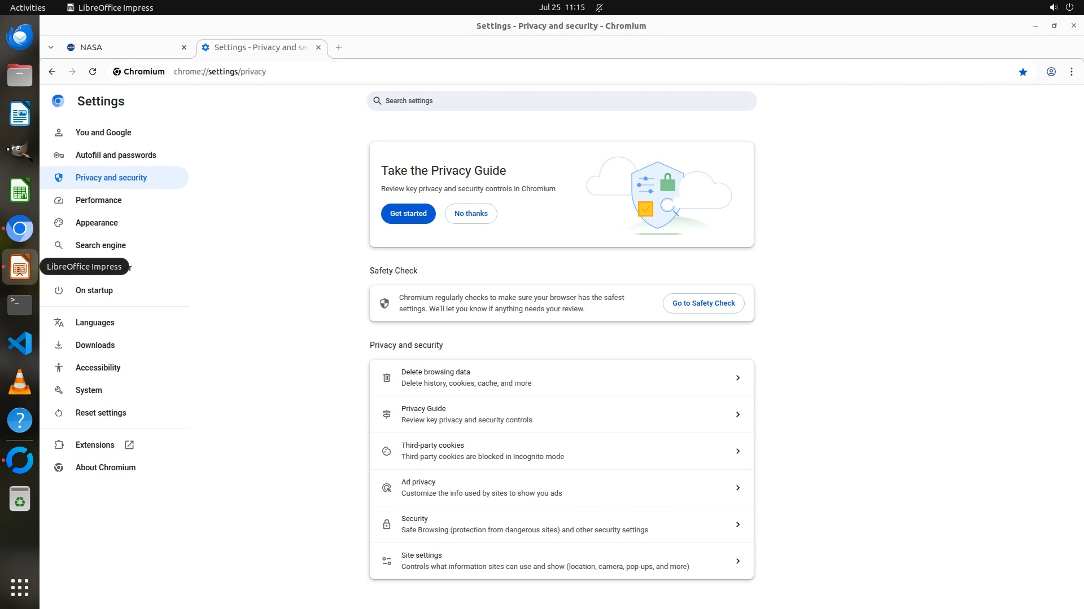Open the tab search dropdown arrow
The image size is (1084, 609).
click(x=51, y=47)
